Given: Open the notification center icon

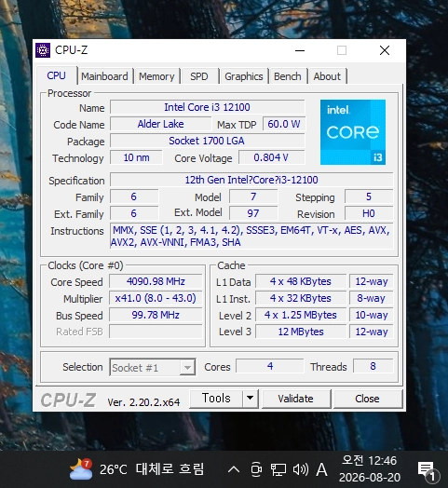Looking at the screenshot, I should point(428,470).
